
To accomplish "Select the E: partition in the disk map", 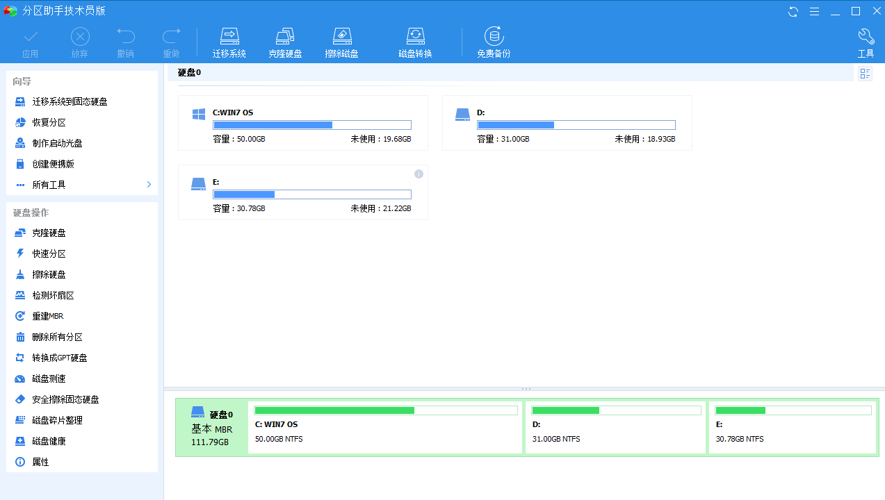I will pos(792,427).
